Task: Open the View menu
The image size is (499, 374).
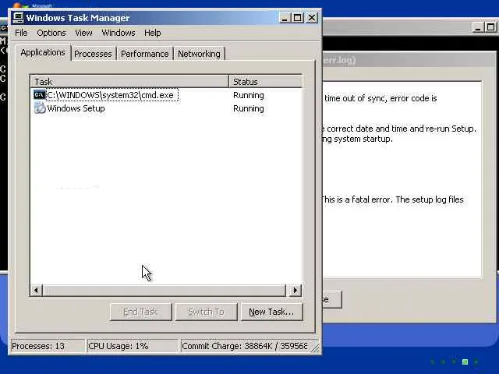Action: pyautogui.click(x=83, y=33)
